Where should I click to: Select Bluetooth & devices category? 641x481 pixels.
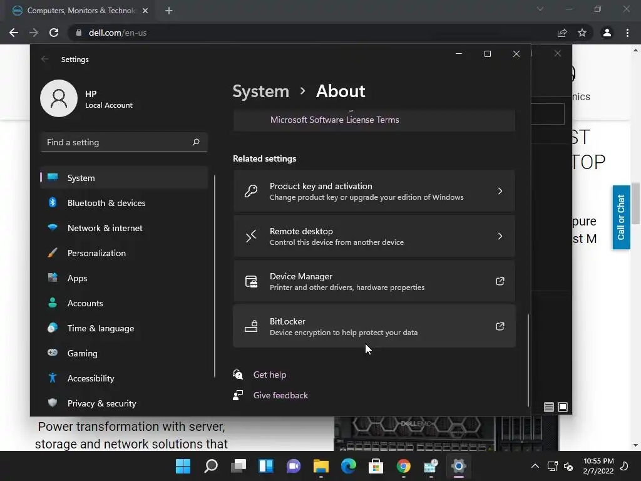(124, 203)
